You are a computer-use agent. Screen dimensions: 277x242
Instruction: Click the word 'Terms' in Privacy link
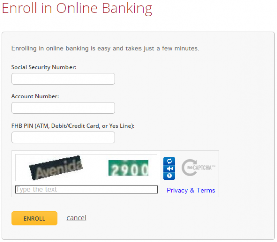[206, 190]
